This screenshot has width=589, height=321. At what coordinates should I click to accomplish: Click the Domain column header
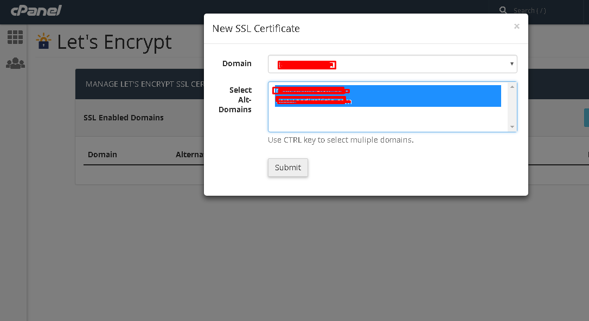click(102, 155)
